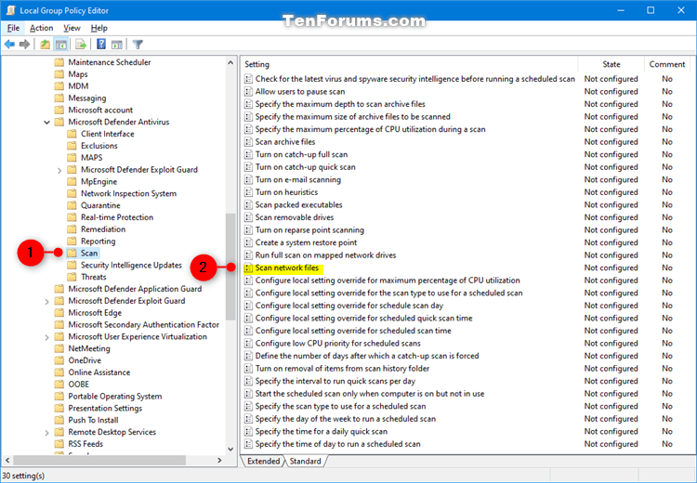Expand Microsoft Defender Exploit Guard under Antivirus
697x483 pixels.
[59, 170]
